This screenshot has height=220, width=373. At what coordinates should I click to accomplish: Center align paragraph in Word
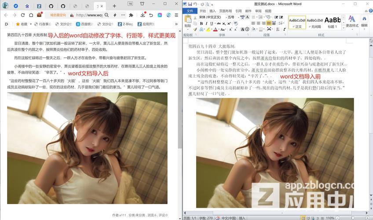point(258,23)
